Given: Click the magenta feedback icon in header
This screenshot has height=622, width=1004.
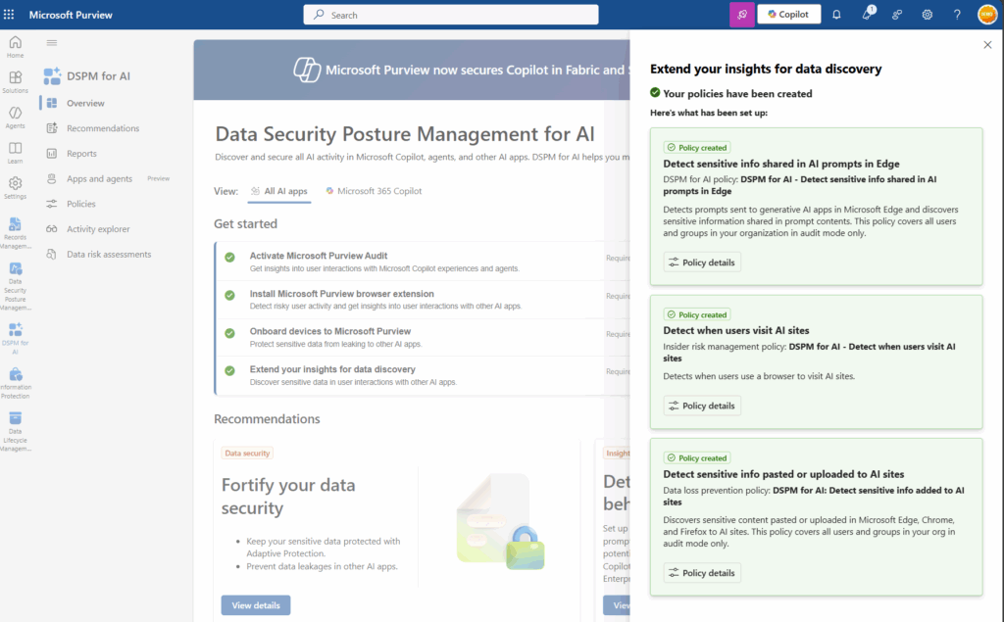Looking at the screenshot, I should (x=741, y=14).
